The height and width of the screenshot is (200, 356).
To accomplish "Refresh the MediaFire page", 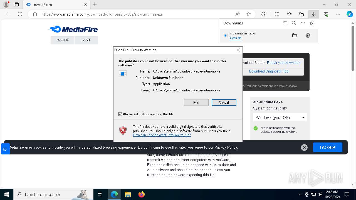I will click(x=20, y=14).
